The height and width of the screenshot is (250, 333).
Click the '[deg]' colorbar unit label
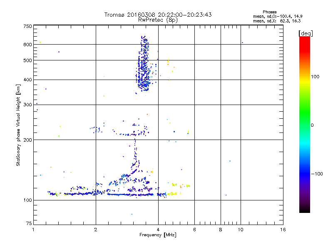coord(306,33)
